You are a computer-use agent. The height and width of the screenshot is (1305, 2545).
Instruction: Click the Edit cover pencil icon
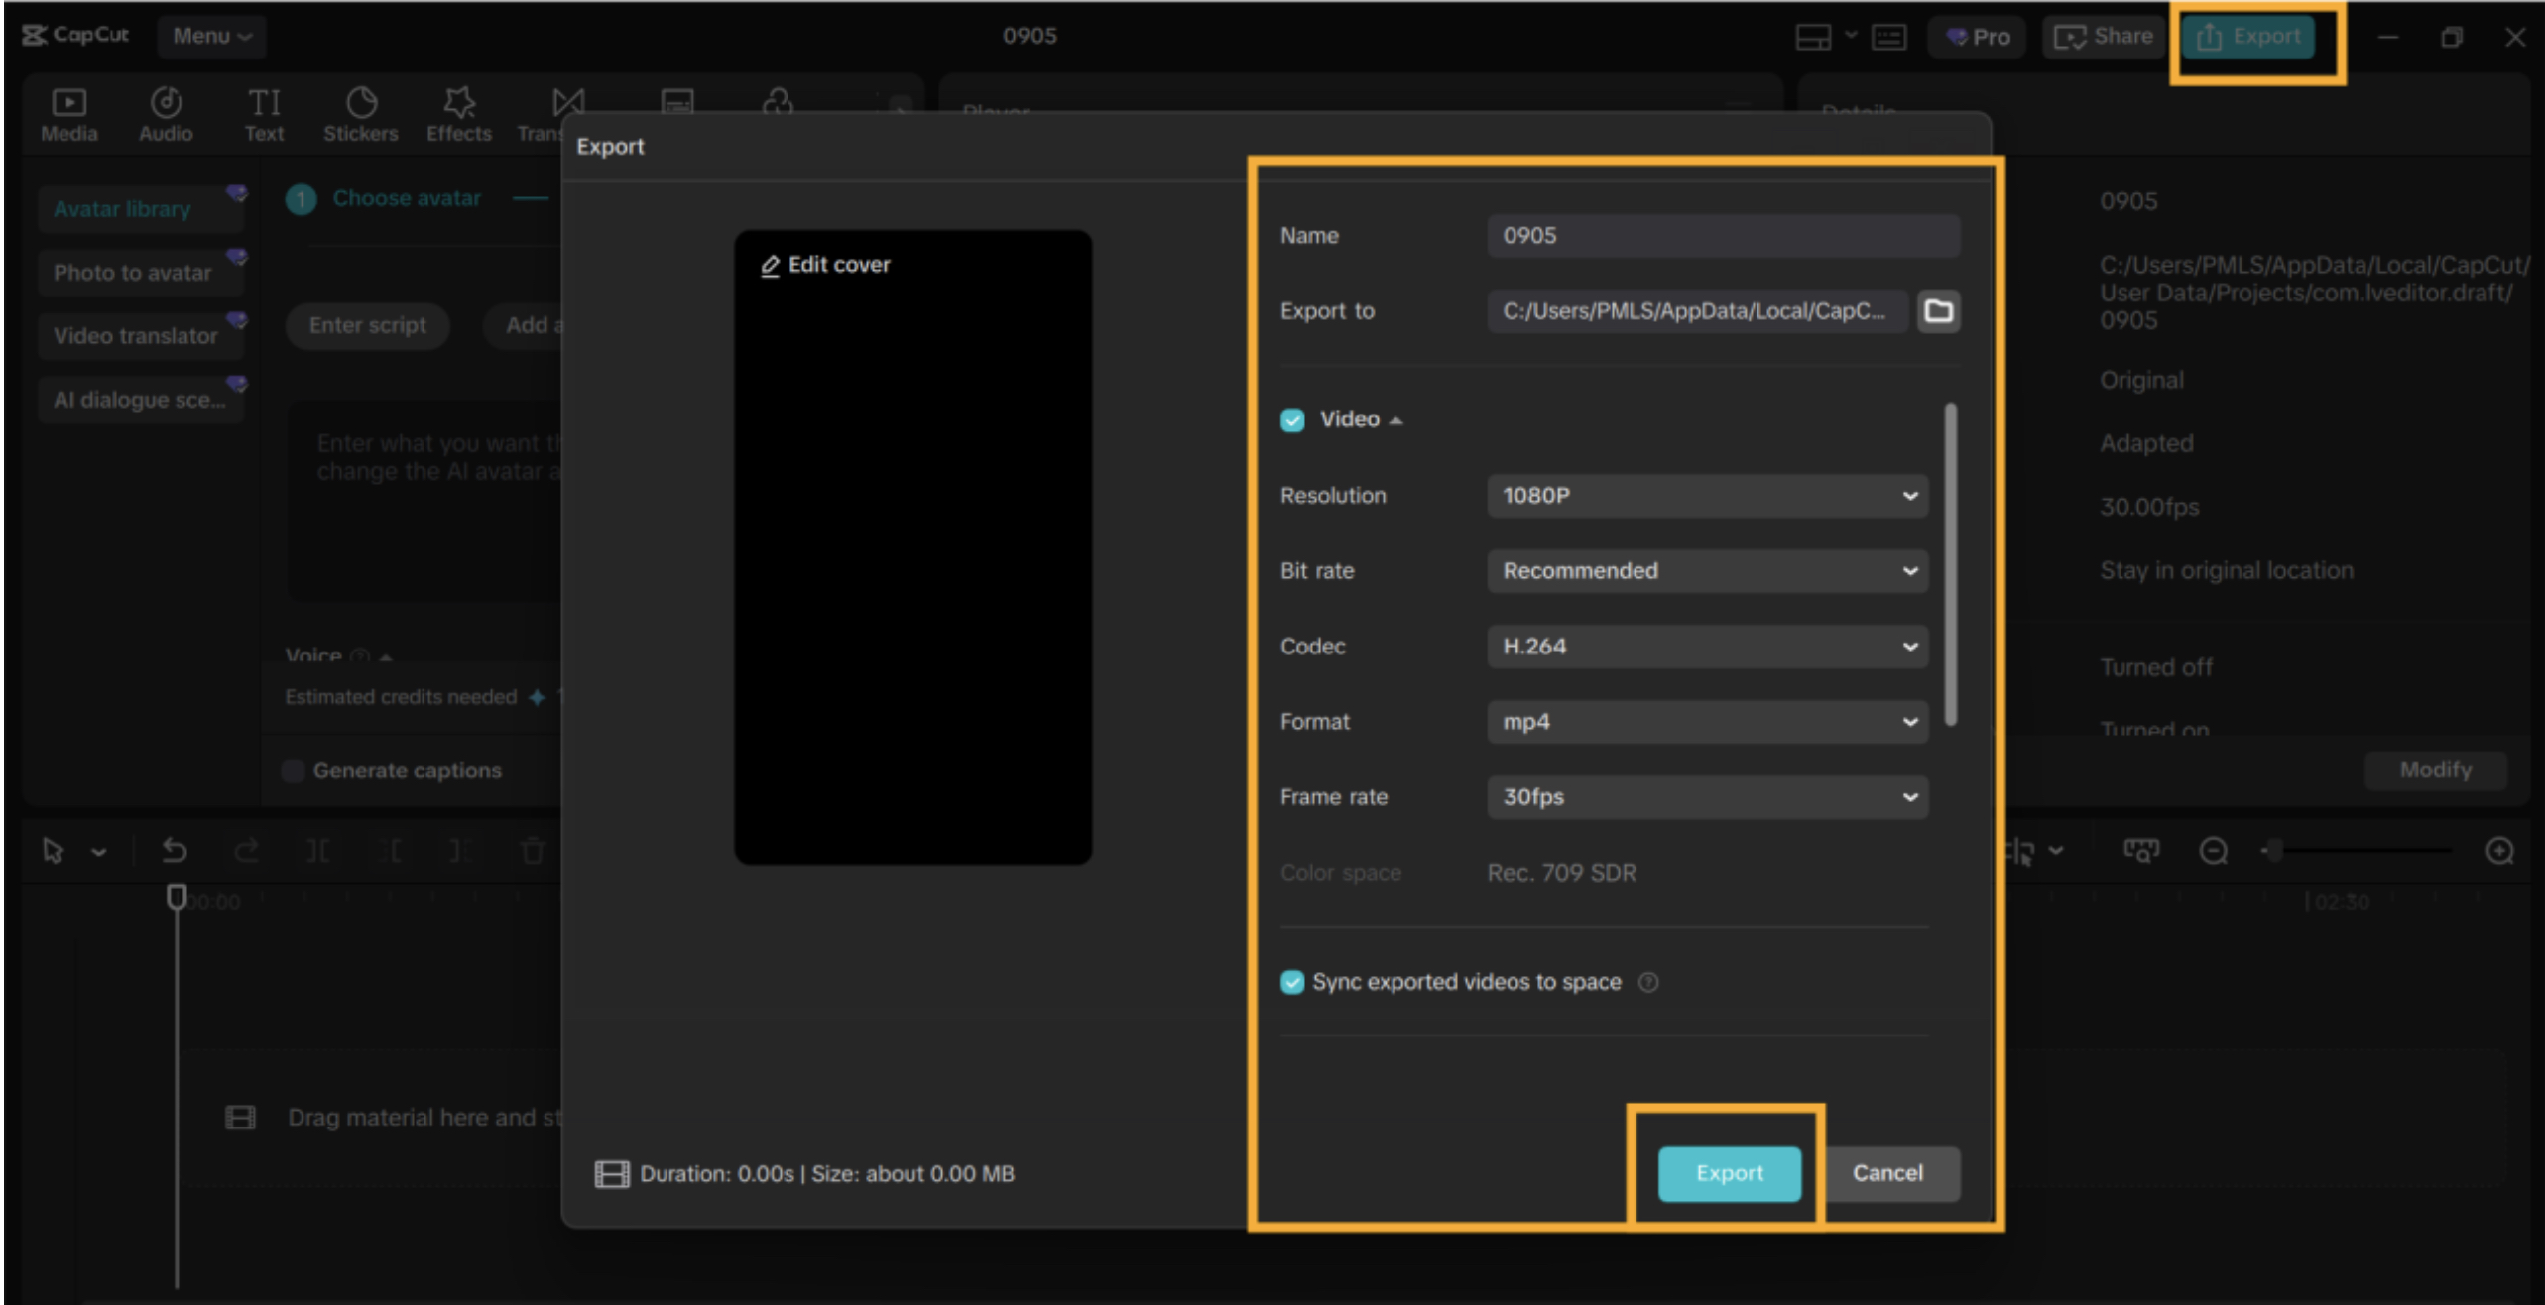[770, 266]
